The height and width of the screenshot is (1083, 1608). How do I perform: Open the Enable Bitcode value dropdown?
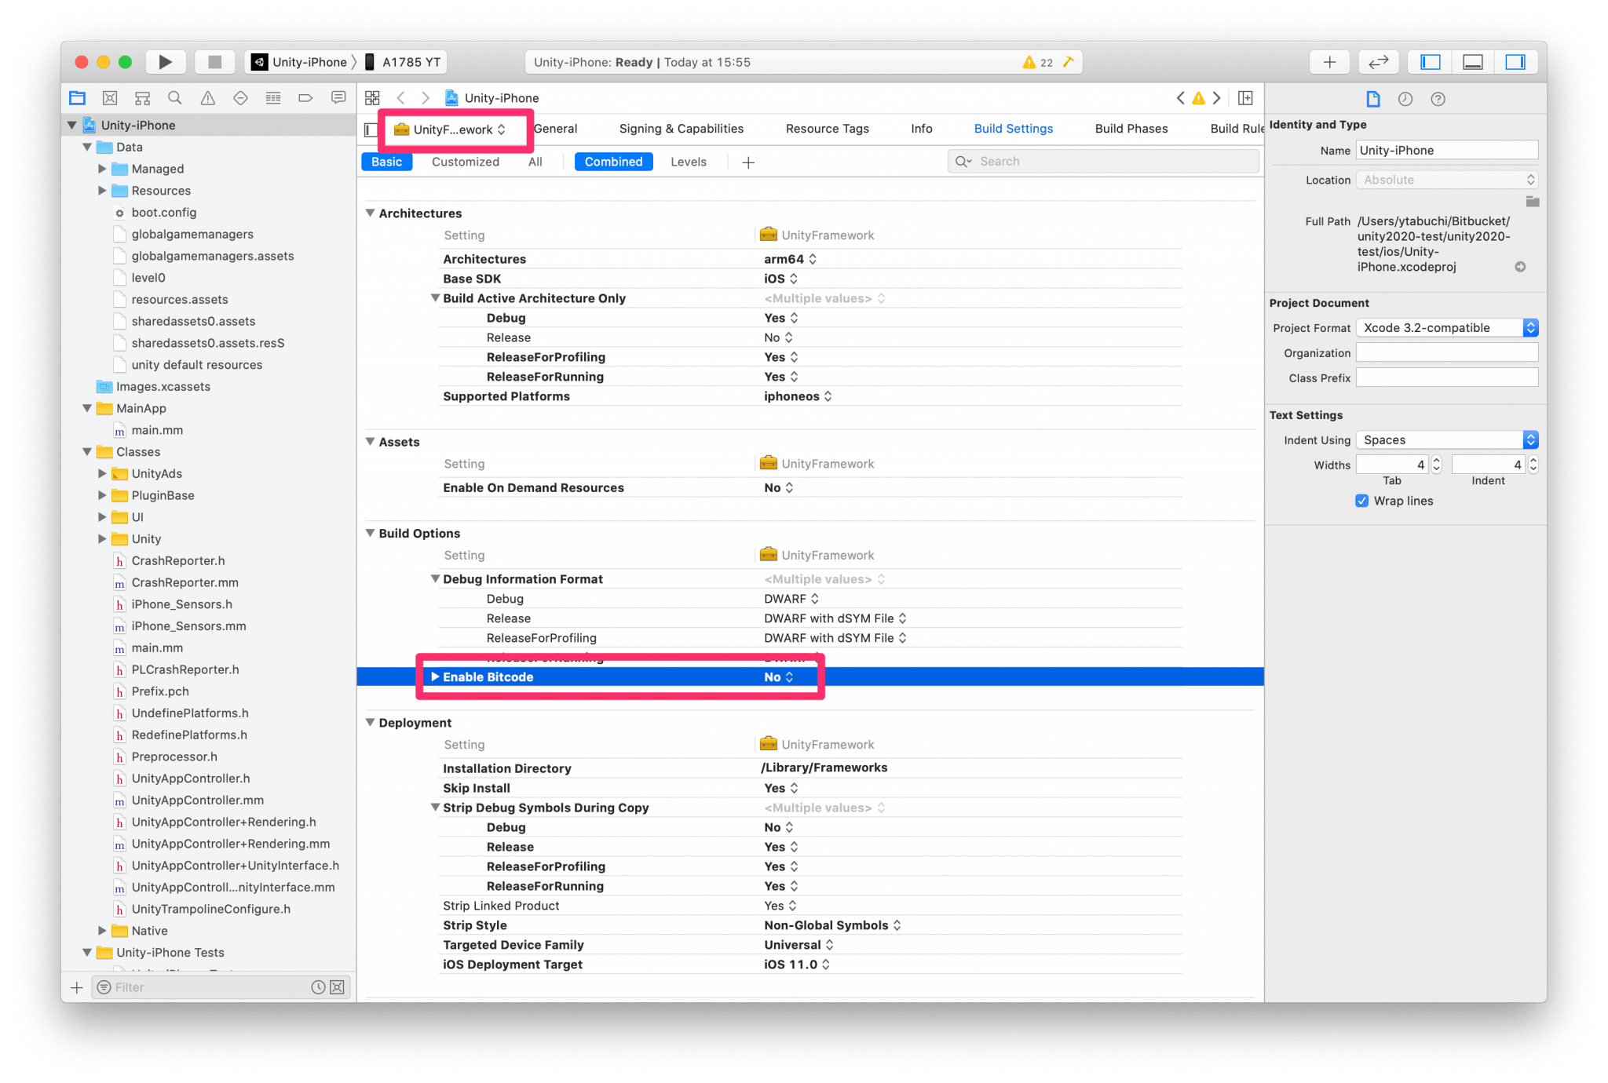pos(789,676)
